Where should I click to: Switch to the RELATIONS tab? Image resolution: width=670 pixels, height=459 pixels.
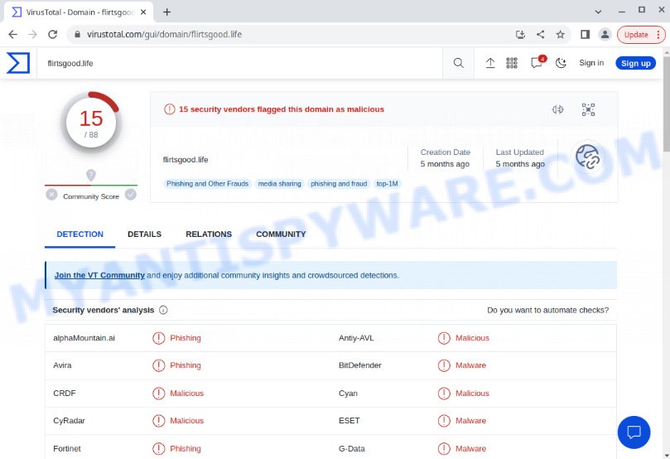click(x=209, y=234)
